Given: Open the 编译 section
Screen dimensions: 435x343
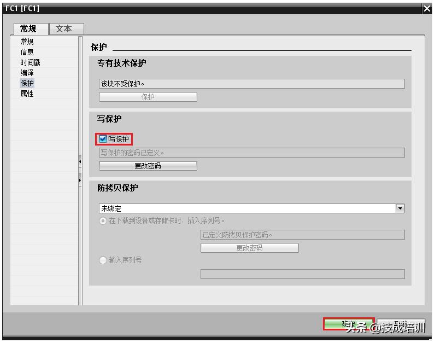Looking at the screenshot, I should (27, 73).
